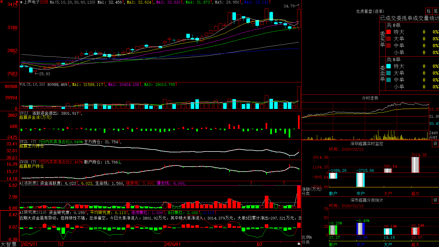Image resolution: width=439 pixels, height=247 pixels.
Task: Click cyan 特大 swatch in 委卖单
Action: pyautogui.click(x=389, y=66)
